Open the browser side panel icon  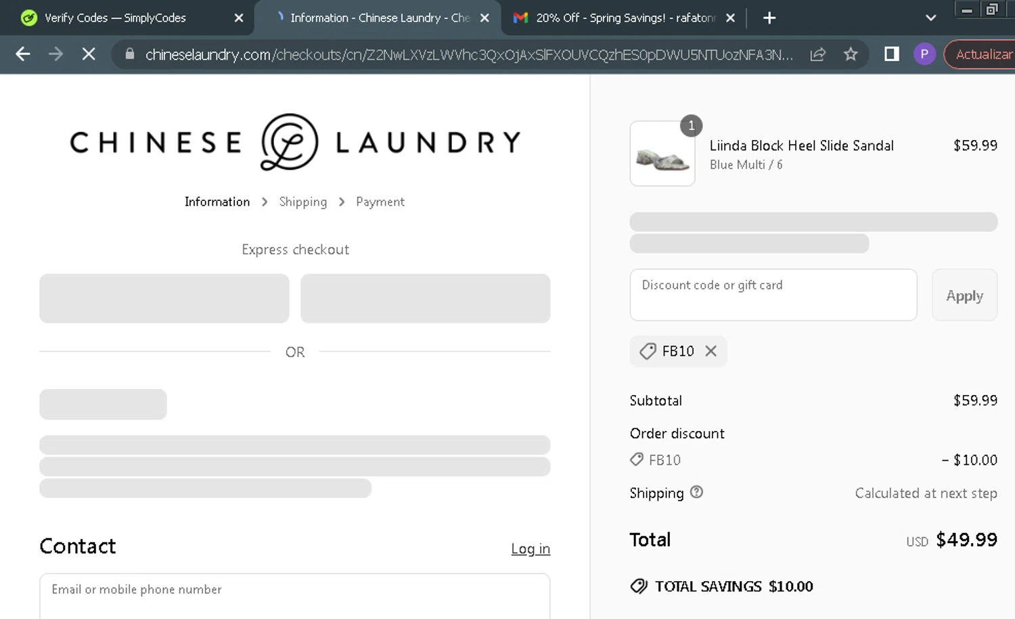point(892,54)
